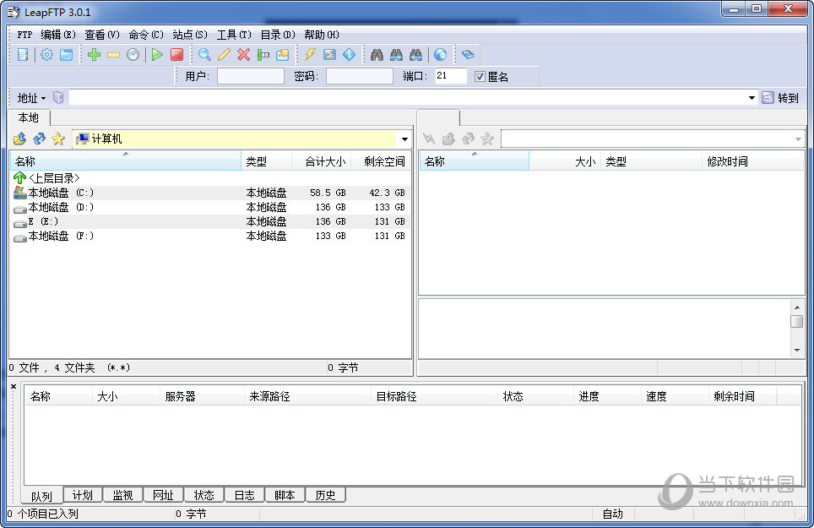Click the globe icon in toolbar
Viewport: 814px width, 528px height.
(440, 55)
